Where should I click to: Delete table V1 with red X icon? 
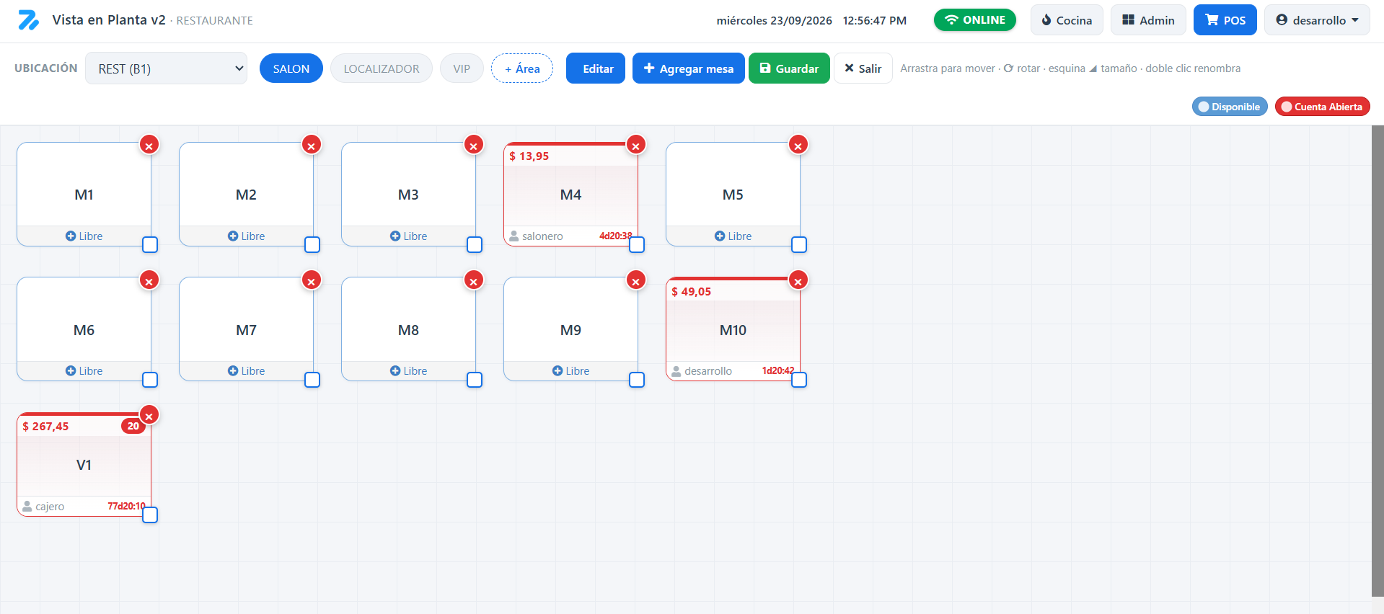[x=149, y=416]
